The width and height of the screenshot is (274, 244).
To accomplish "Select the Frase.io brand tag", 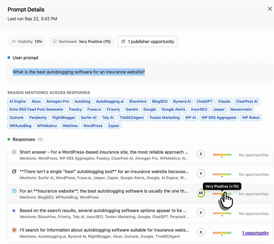I will click(95, 109).
